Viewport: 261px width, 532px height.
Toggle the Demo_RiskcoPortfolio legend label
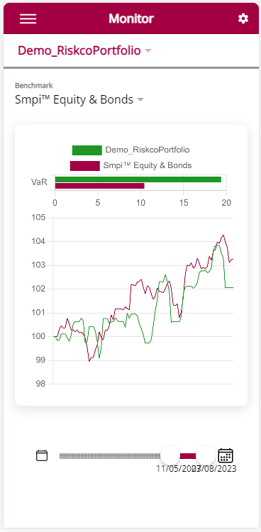(x=148, y=150)
